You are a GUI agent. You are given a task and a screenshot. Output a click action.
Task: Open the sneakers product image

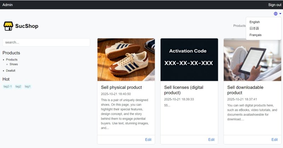pyautogui.click(x=126, y=59)
